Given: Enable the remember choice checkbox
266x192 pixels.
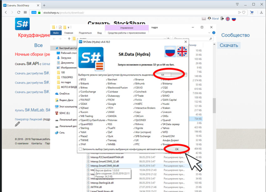Looking at the screenshot, I should coord(80,149).
